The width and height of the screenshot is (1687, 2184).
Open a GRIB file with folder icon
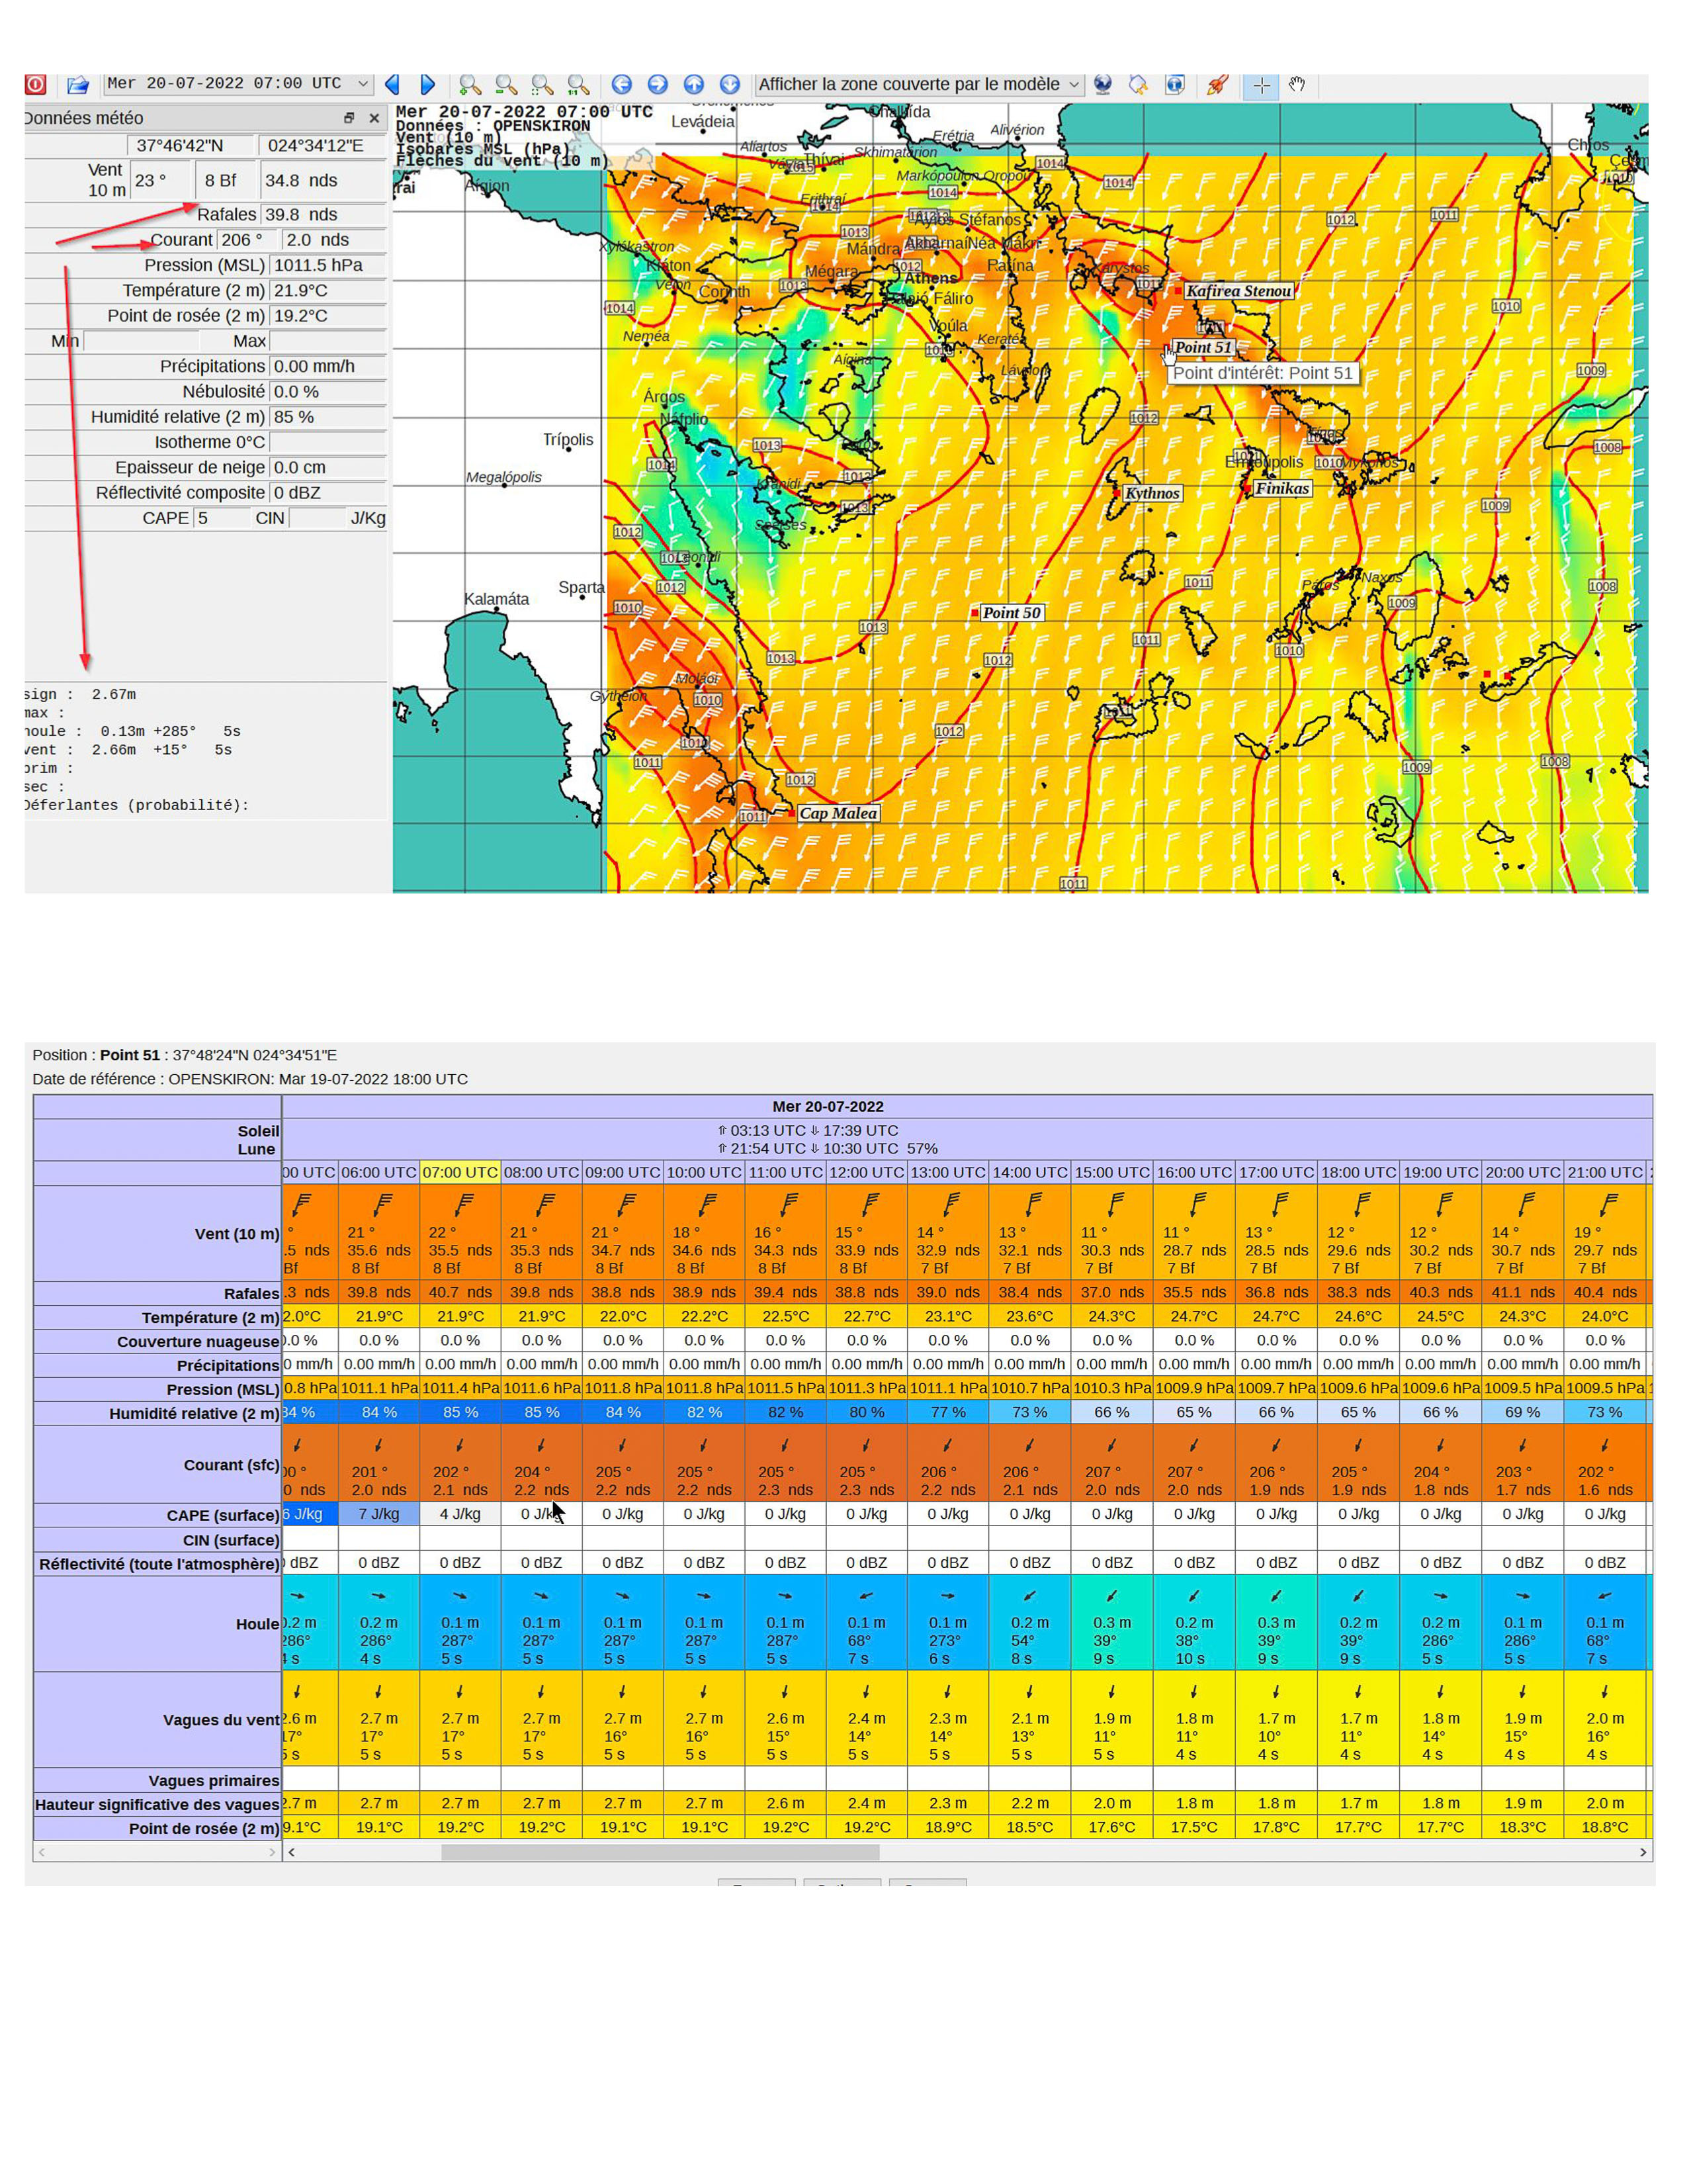point(78,85)
